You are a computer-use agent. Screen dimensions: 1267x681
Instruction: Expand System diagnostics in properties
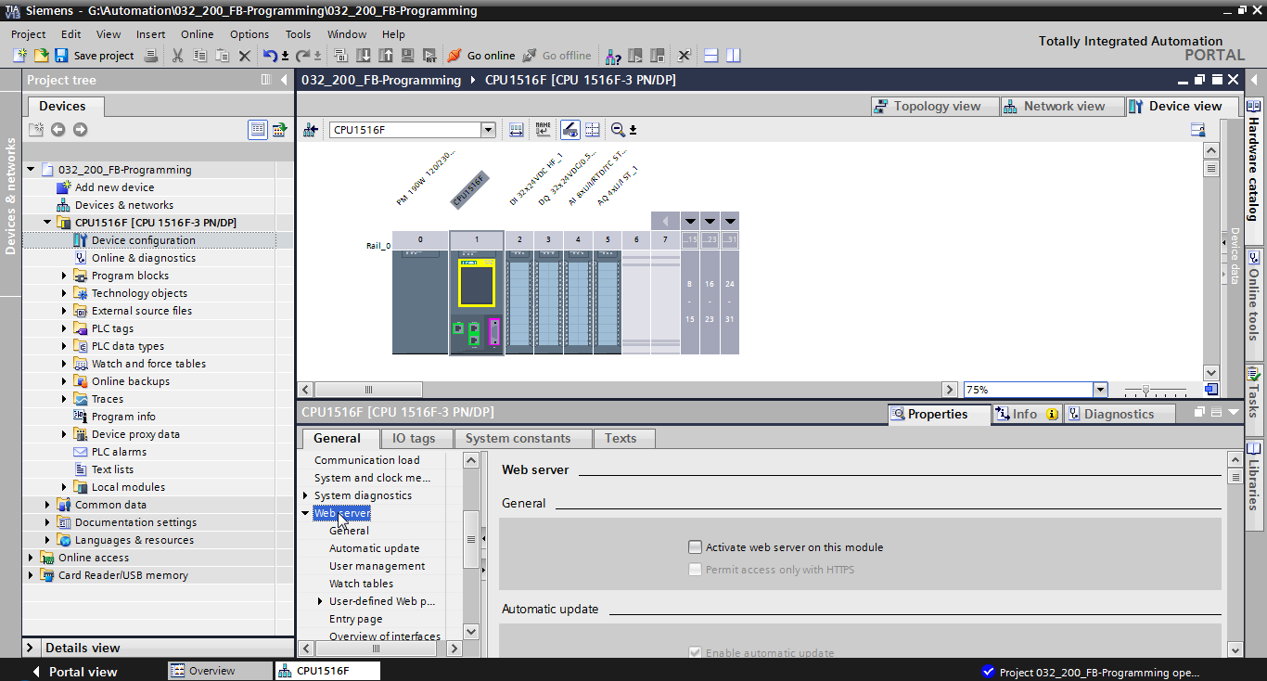305,495
